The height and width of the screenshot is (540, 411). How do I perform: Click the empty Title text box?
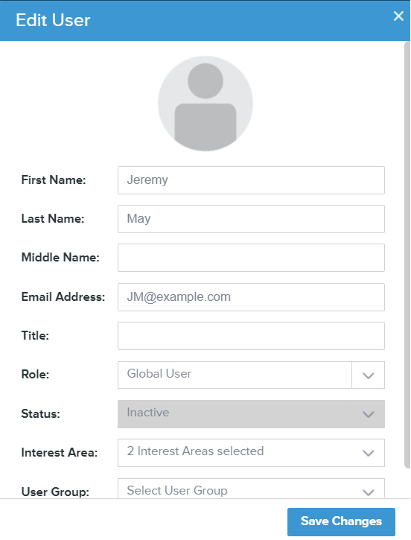tap(251, 336)
